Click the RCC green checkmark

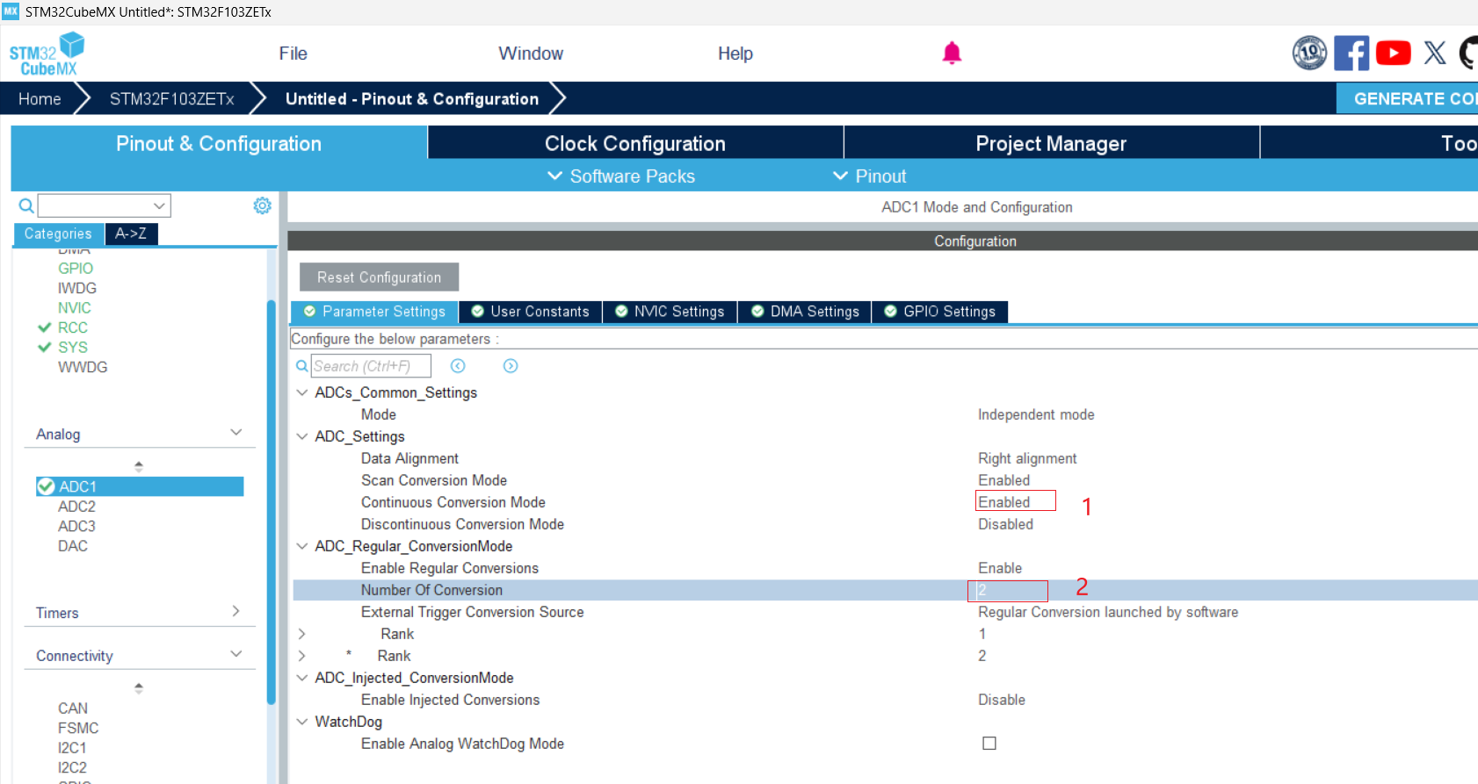click(x=45, y=327)
